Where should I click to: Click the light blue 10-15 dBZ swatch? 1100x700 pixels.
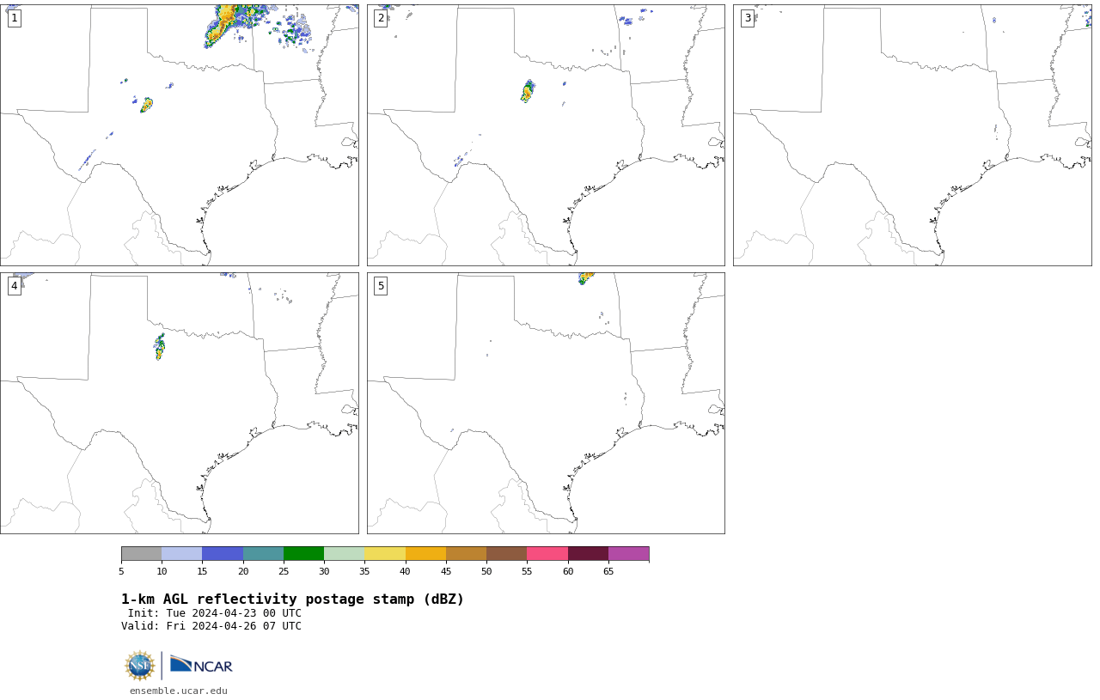pyautogui.click(x=181, y=553)
